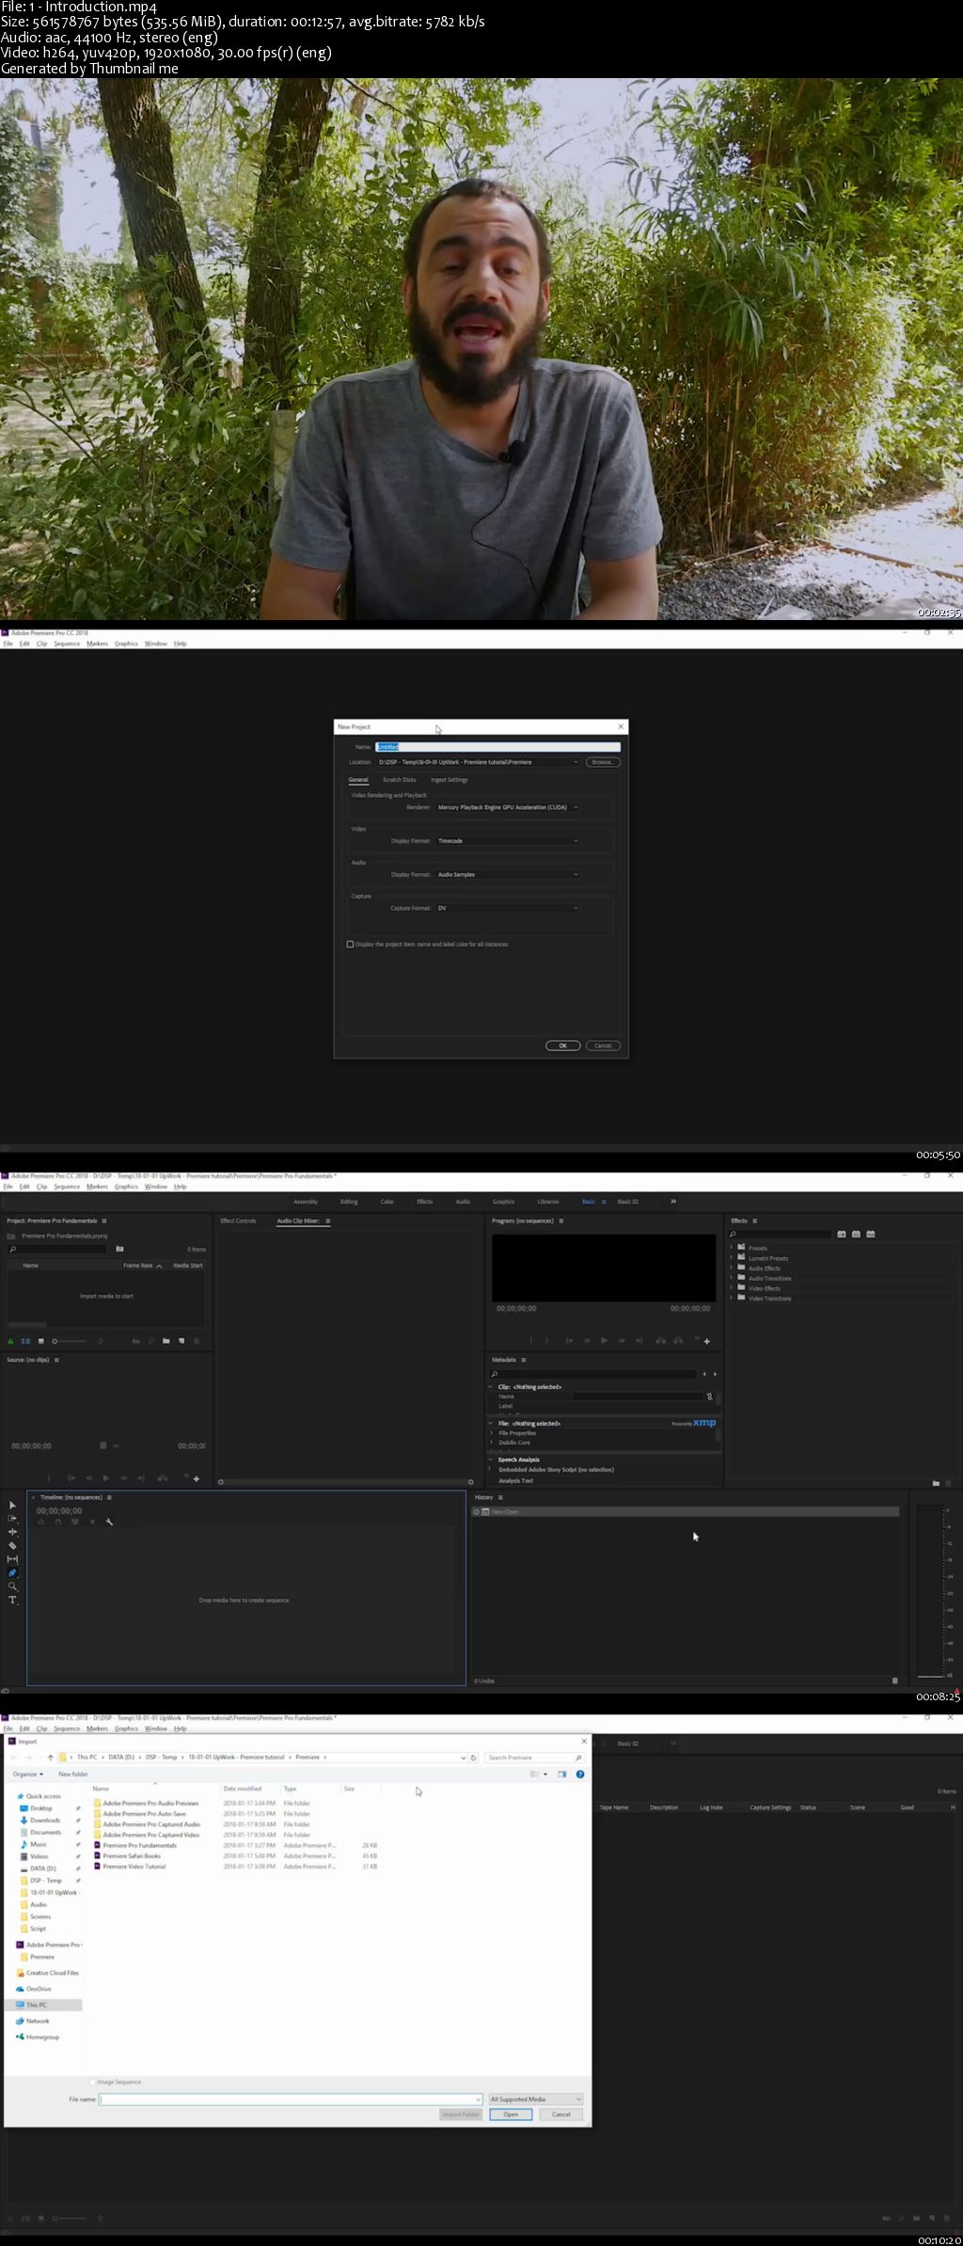Select the Track Select Forward tool
This screenshot has height=2246, width=963.
(12, 1519)
